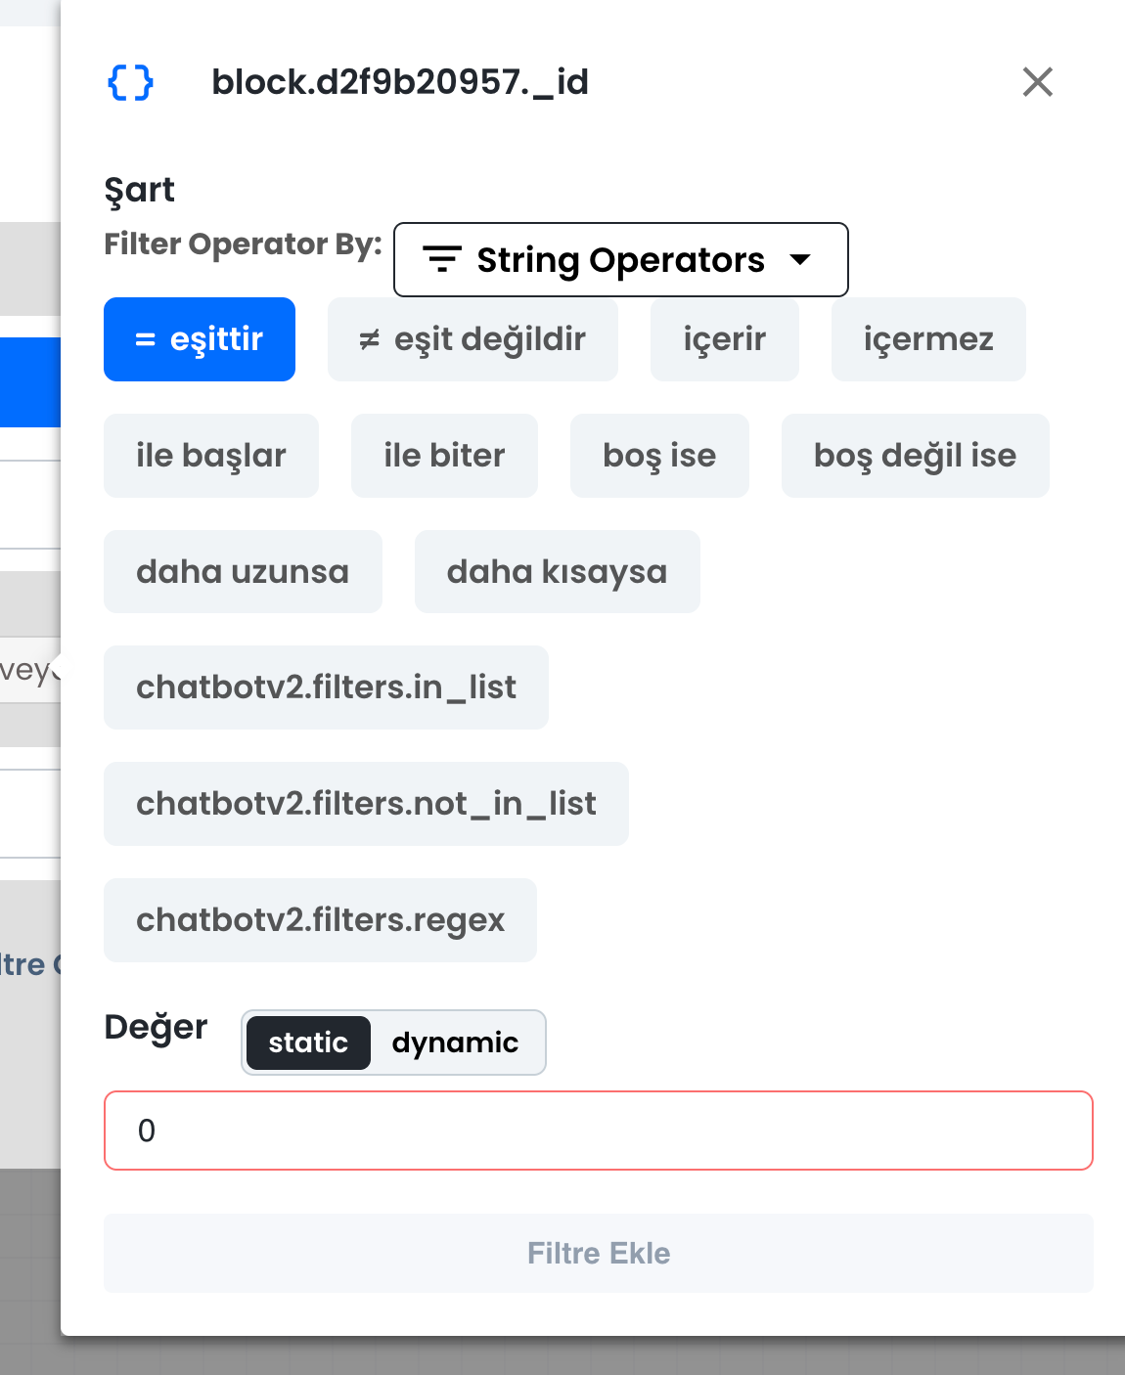Choose the 'ile biter' operator
The image size is (1125, 1375).
point(444,456)
